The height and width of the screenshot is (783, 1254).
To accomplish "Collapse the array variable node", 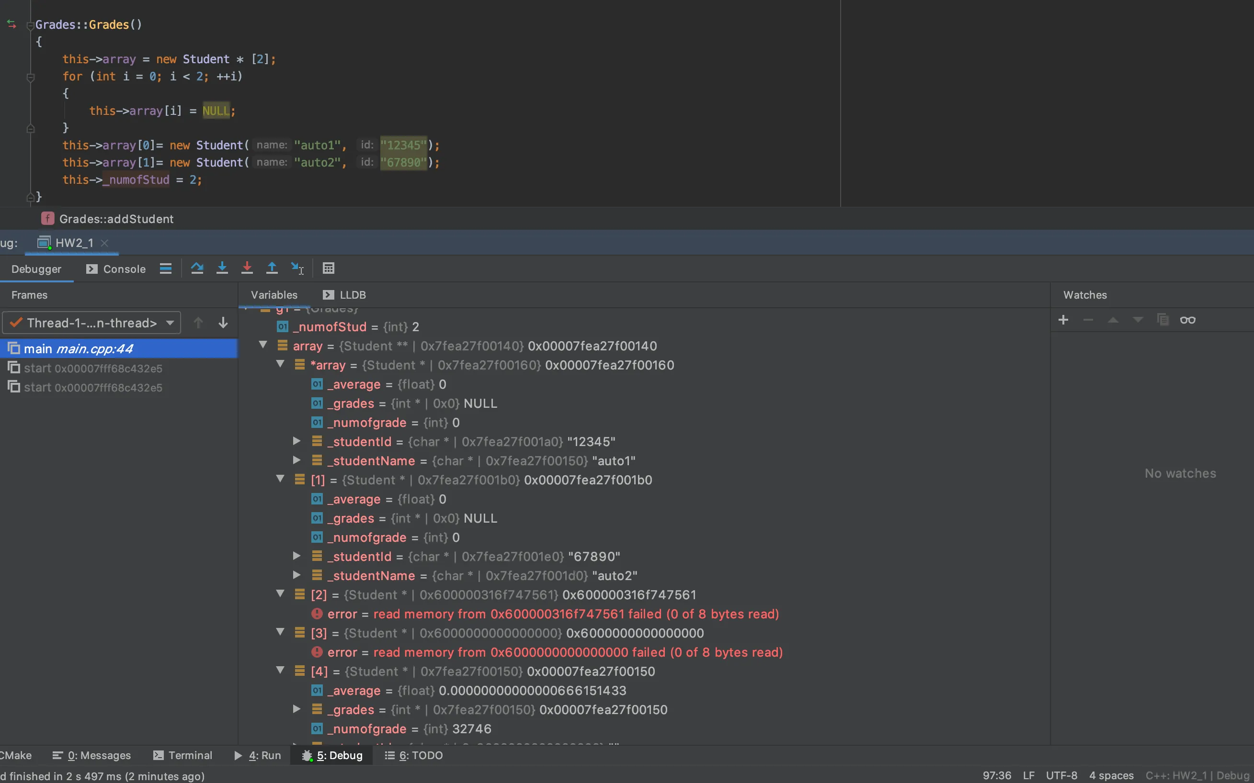I will click(x=263, y=345).
